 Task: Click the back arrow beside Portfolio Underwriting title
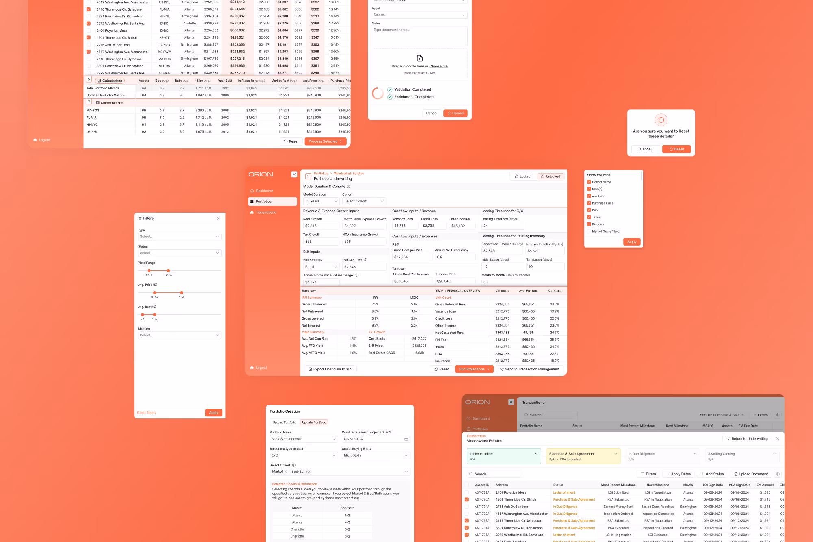coord(308,176)
